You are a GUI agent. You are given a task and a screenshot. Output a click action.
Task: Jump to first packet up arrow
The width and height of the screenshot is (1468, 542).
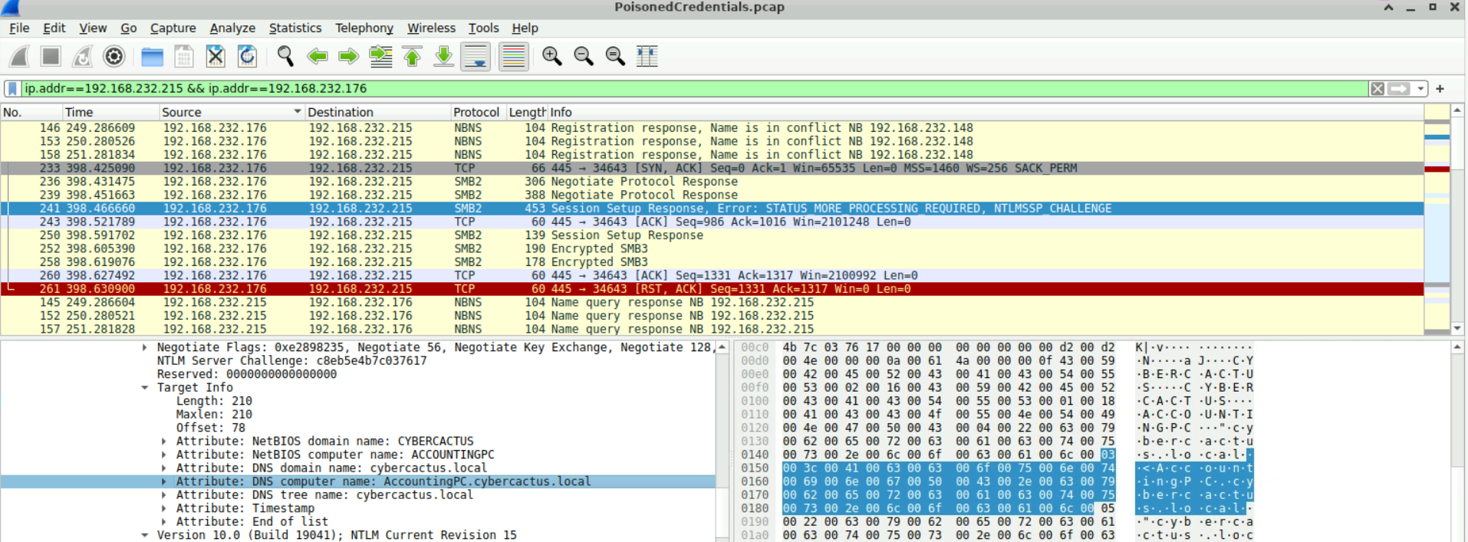tap(412, 56)
